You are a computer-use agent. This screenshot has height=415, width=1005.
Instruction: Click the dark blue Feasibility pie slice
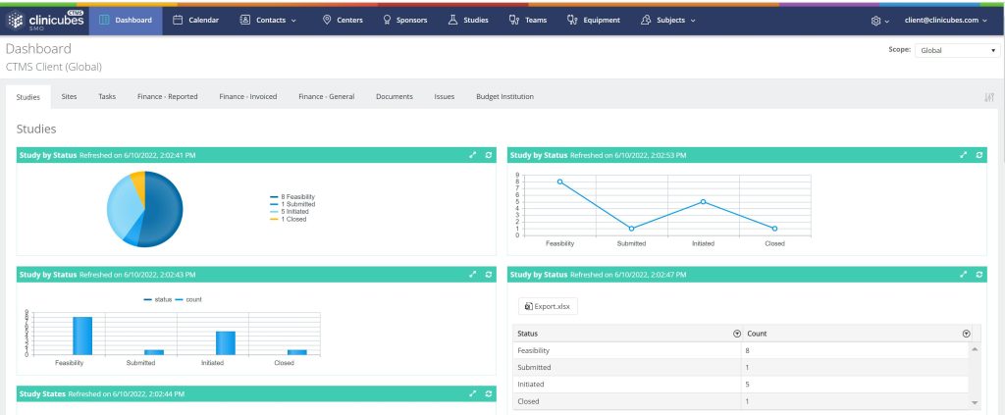point(165,211)
